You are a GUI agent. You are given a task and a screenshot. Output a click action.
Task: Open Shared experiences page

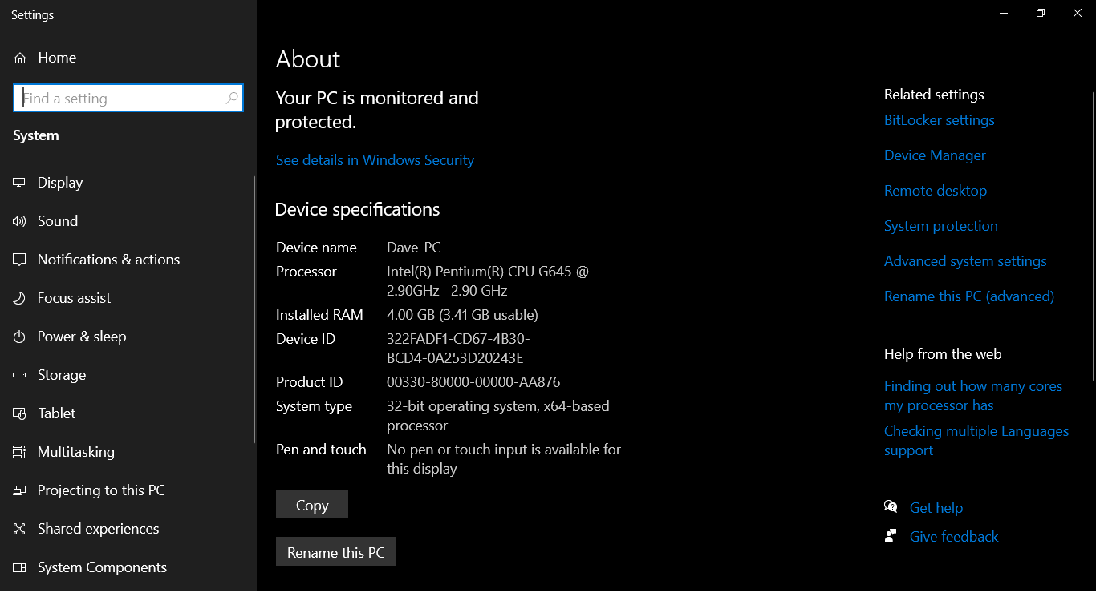98,529
